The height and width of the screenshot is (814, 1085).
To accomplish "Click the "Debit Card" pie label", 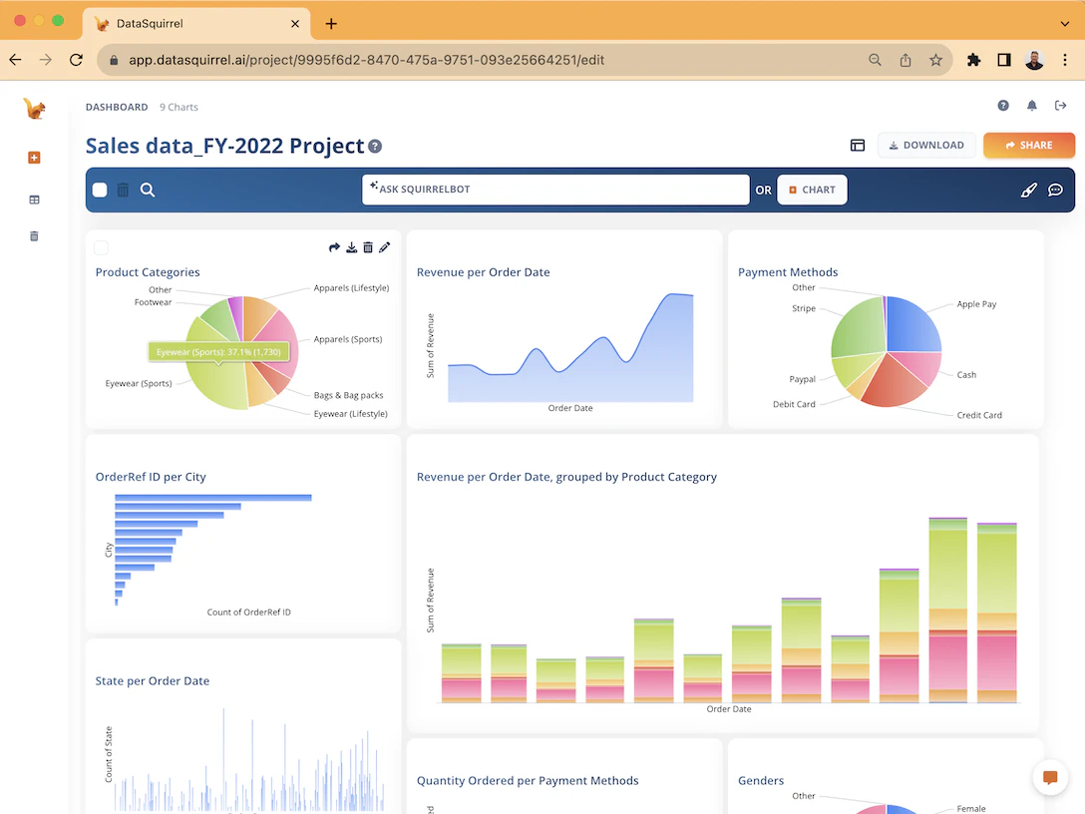I will [794, 404].
